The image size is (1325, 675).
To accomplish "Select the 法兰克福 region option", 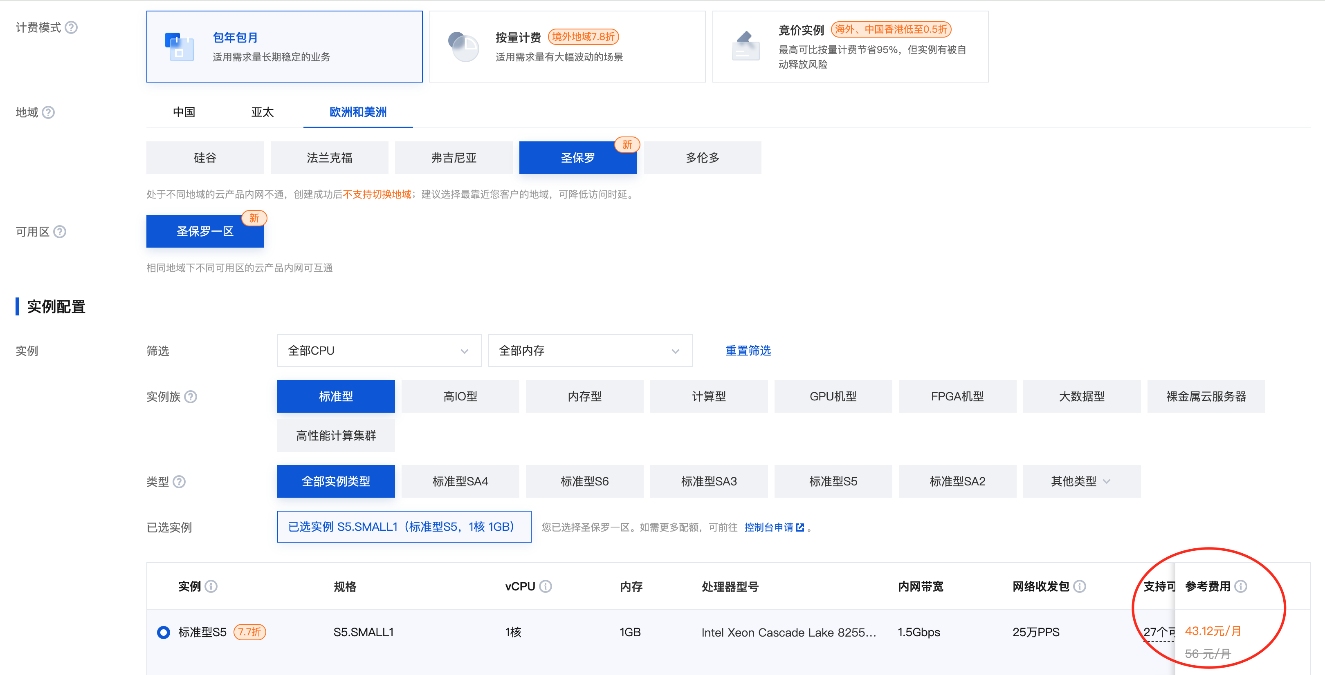I will tap(329, 157).
